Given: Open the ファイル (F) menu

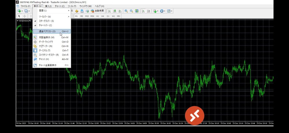Looking at the screenshot, I should tap(25, 6).
